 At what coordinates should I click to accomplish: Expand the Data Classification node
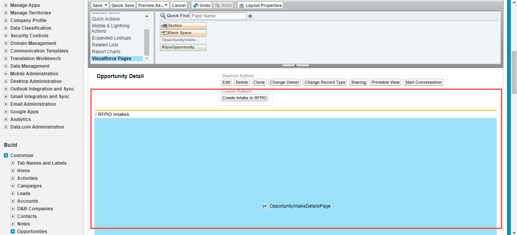tap(6, 28)
